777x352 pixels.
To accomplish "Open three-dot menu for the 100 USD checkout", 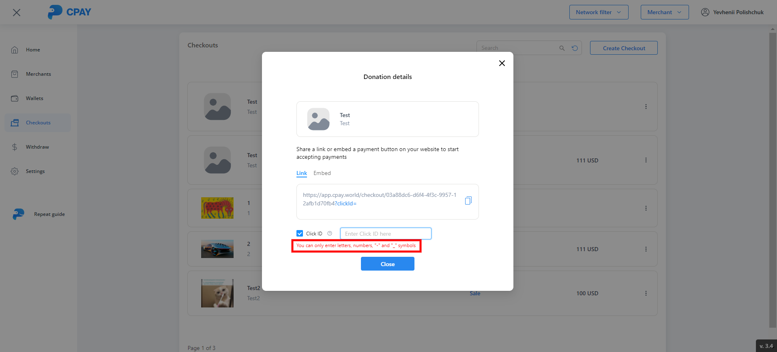I will pos(646,293).
